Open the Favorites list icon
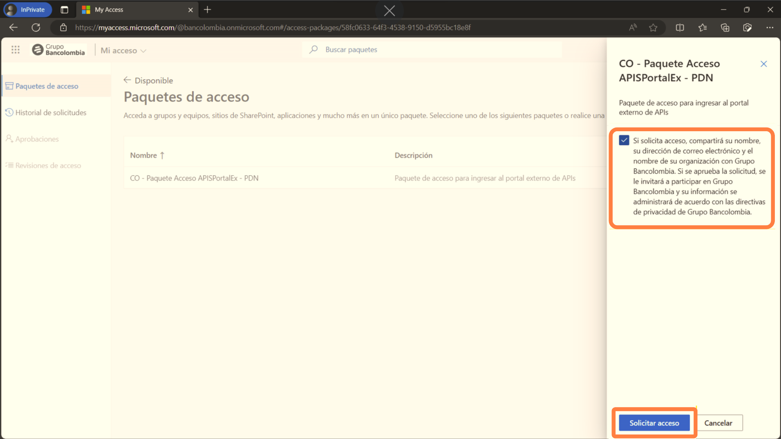 pos(702,27)
